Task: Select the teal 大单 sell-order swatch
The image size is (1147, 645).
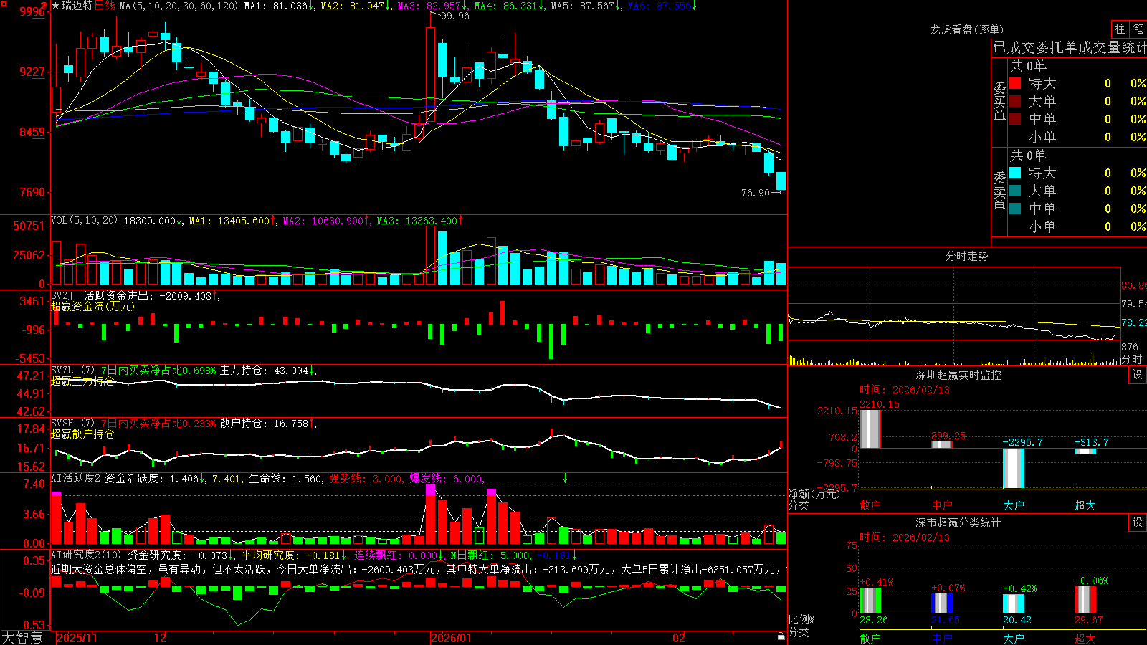Action: (1015, 191)
